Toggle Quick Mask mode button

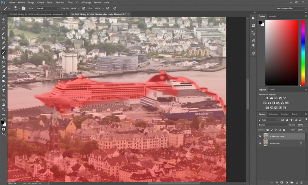pyautogui.click(x=4, y=129)
